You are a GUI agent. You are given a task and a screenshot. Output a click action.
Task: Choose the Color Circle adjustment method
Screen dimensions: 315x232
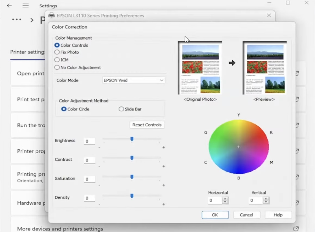click(64, 109)
